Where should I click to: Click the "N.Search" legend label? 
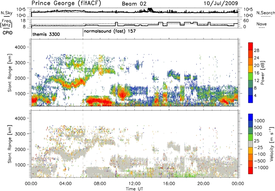click(x=266, y=13)
